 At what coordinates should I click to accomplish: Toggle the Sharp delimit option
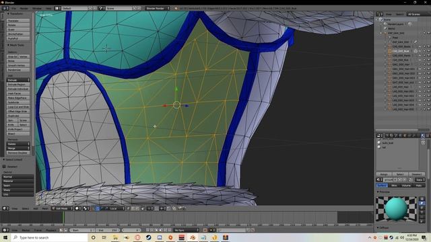(18, 190)
